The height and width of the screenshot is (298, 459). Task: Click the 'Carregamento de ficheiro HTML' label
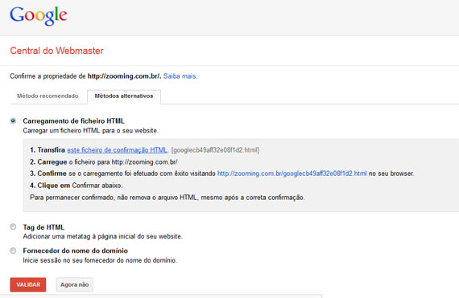coord(74,120)
